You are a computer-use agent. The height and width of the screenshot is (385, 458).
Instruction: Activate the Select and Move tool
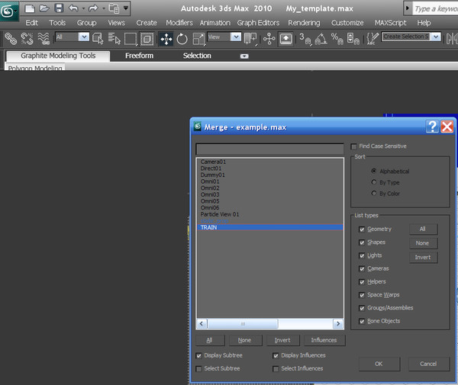[x=166, y=39]
